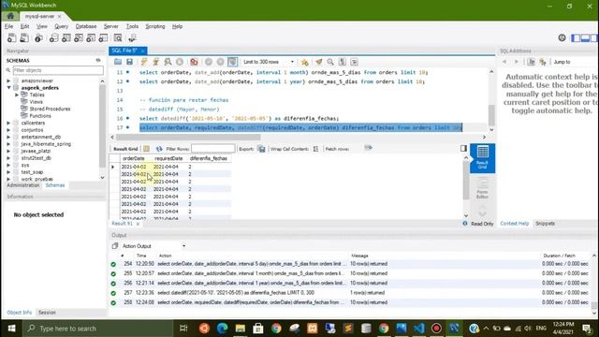
Task: Select the Result Grid side button
Action: point(482,158)
